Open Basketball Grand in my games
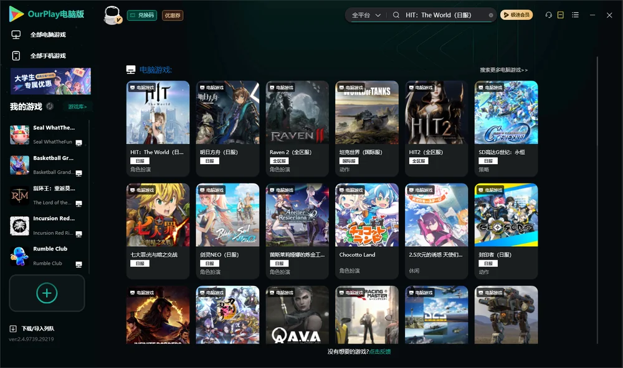Image resolution: width=623 pixels, height=368 pixels. (x=47, y=165)
